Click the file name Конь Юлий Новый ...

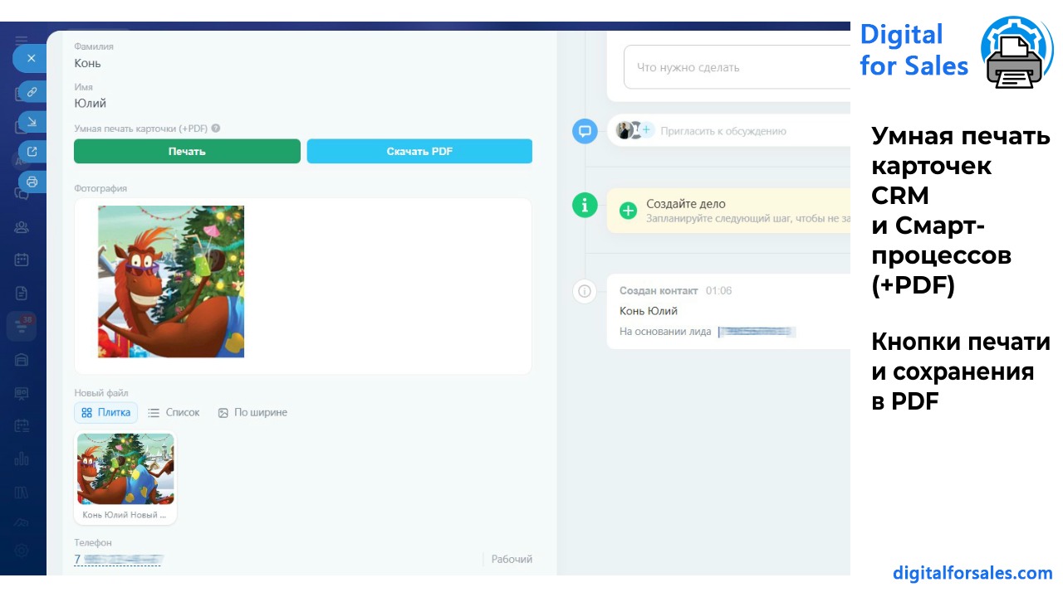(125, 515)
